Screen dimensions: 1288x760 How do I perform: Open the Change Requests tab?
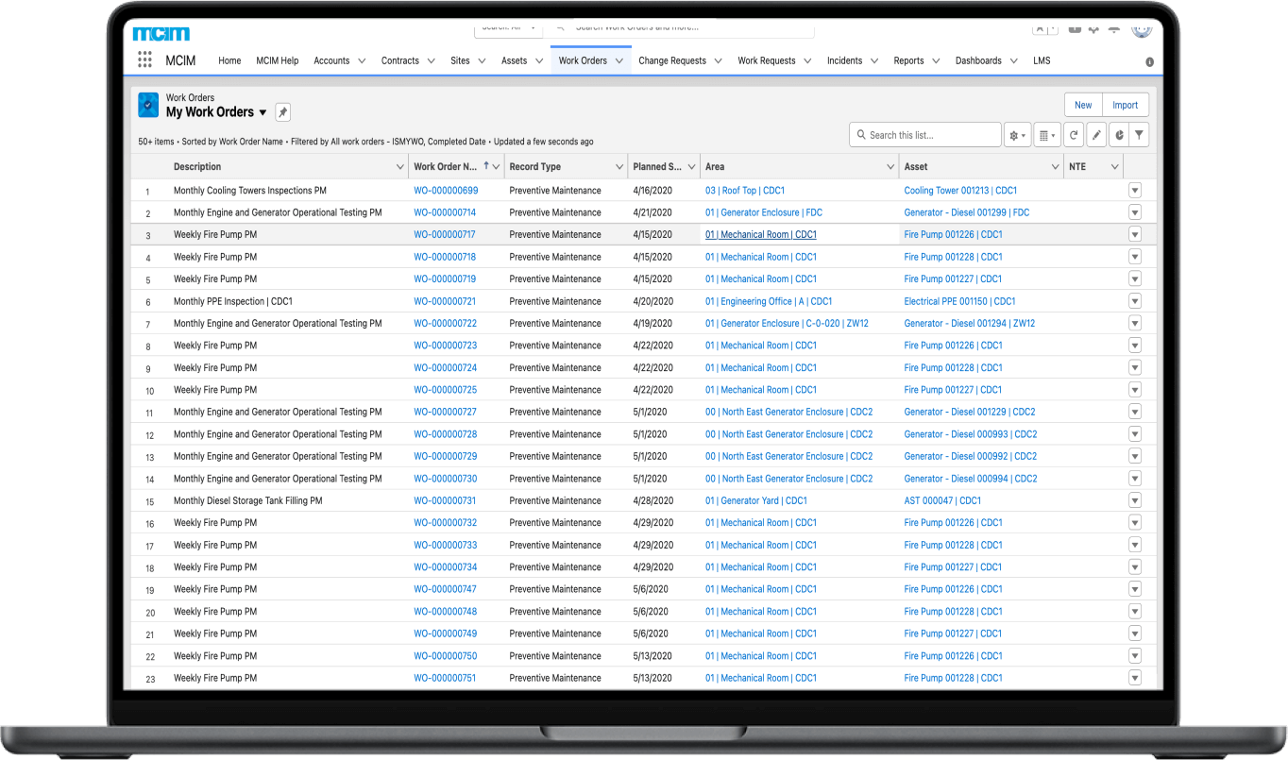[x=672, y=60]
